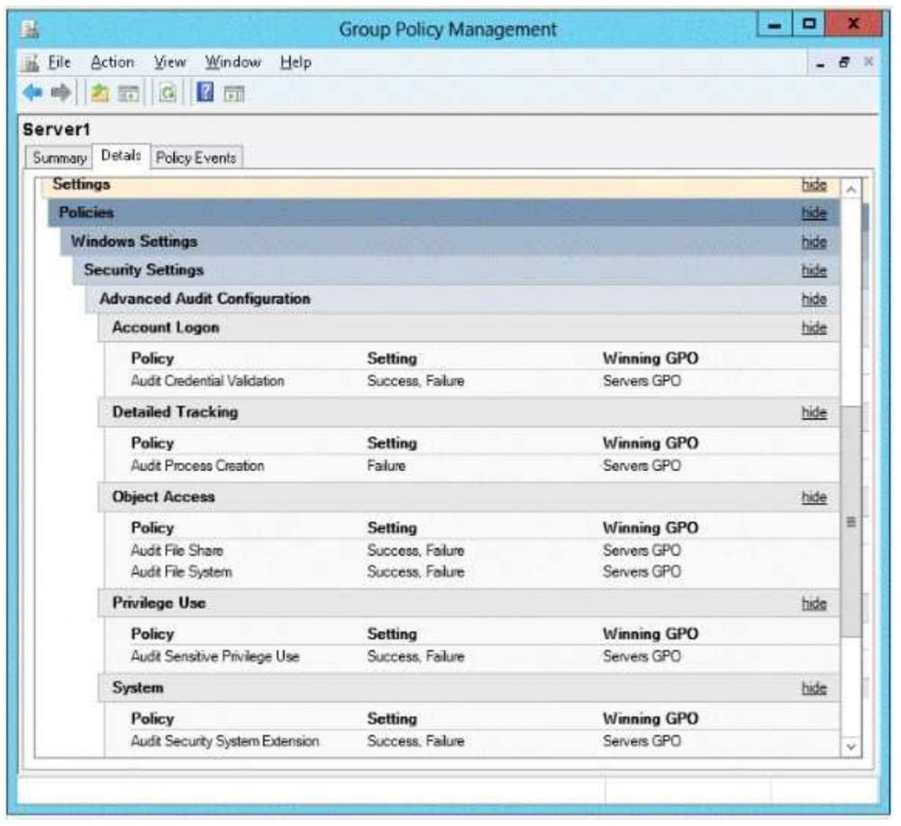Collapse the Windows Settings header
Screen dimensions: 901x826
450,241
